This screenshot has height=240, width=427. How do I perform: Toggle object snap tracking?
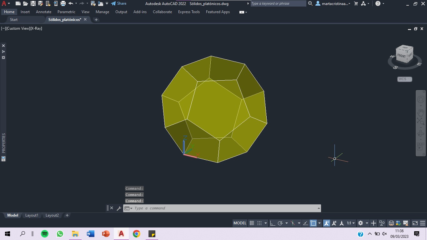[305, 223]
